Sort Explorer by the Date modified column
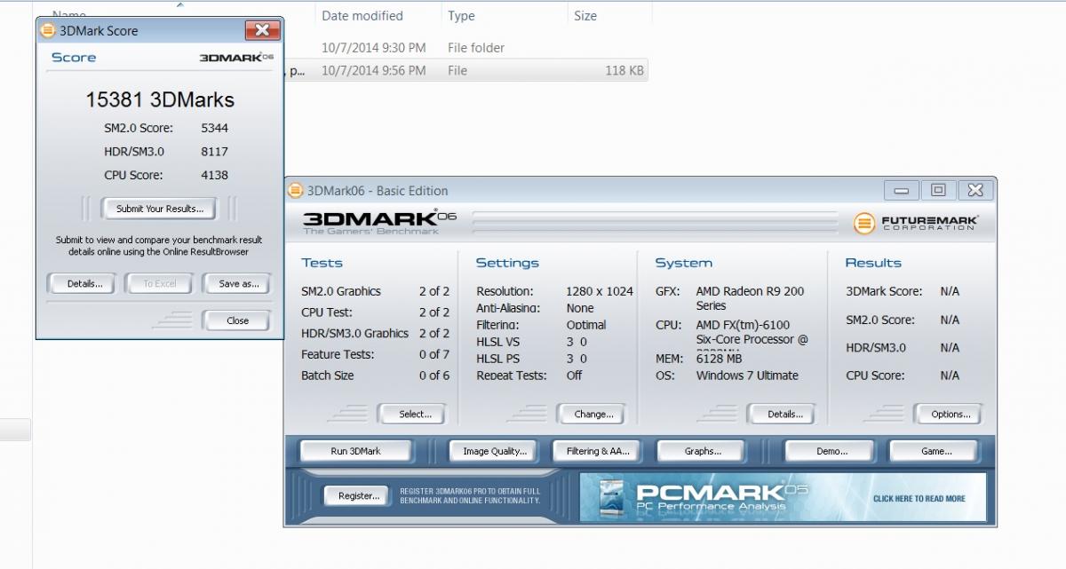Image resolution: width=1066 pixels, height=569 pixels. (362, 16)
